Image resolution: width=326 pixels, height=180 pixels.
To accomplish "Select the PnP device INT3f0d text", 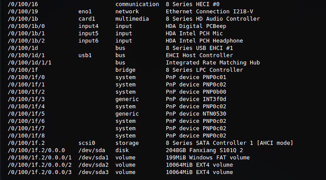I will [196, 99].
